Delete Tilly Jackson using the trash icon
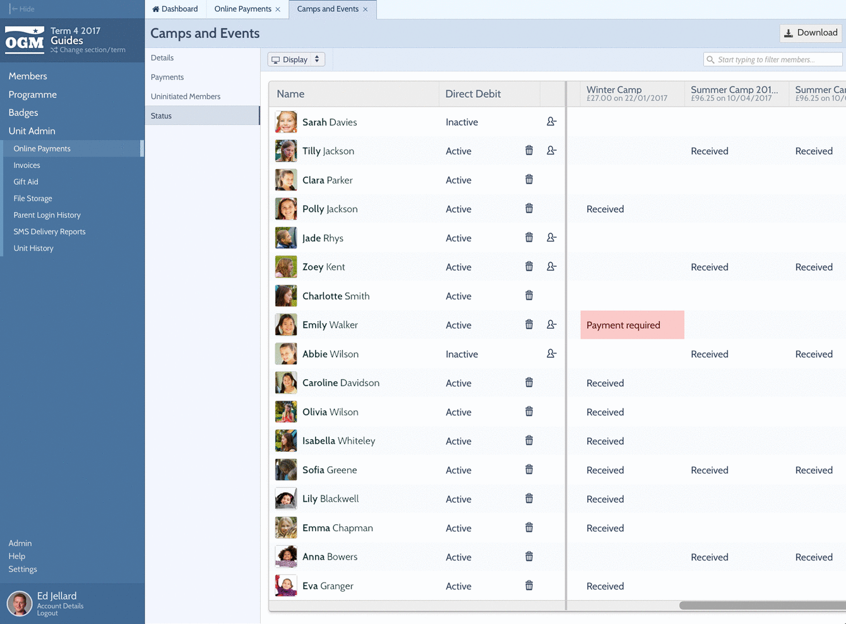 529,150
